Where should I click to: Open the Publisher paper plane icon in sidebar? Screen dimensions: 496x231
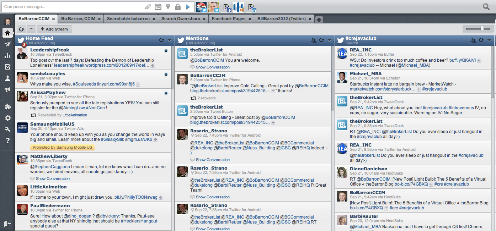tap(7, 44)
